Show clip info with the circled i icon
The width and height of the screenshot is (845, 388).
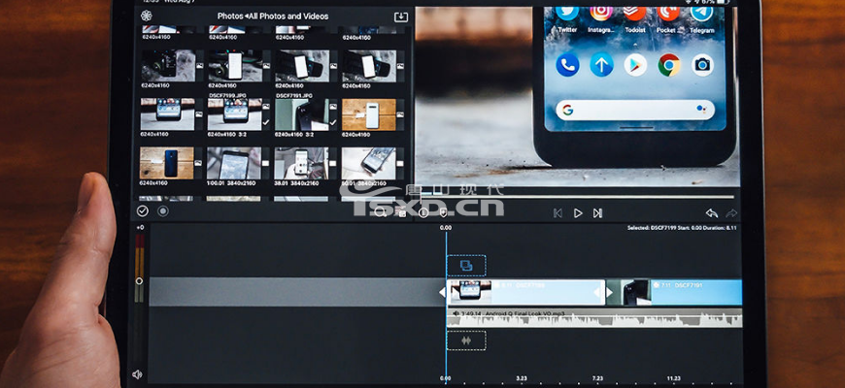(423, 213)
